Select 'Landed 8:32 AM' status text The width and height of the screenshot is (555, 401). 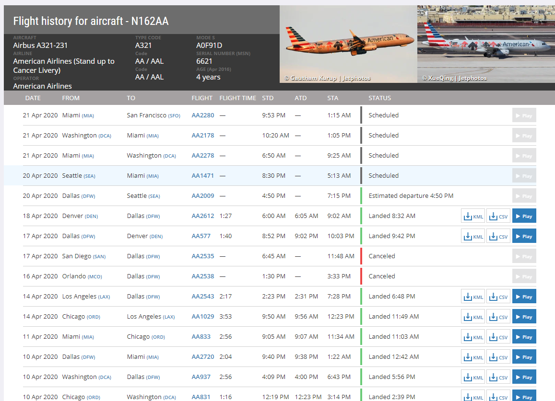(x=392, y=216)
